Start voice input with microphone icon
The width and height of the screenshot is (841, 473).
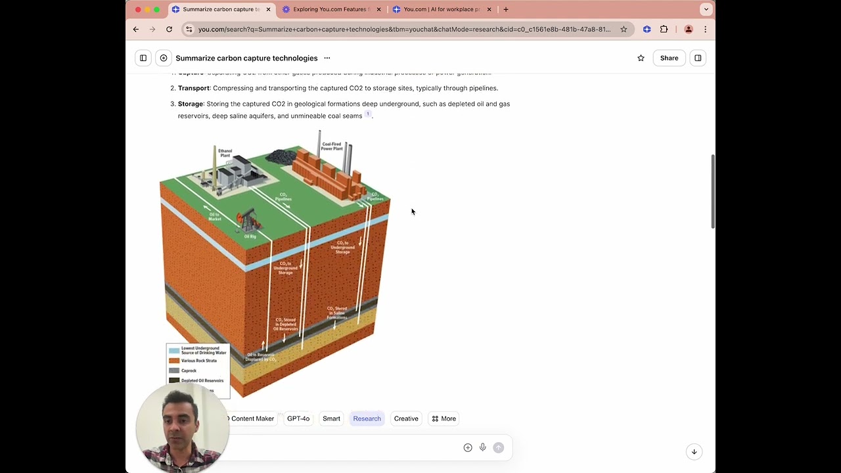click(483, 447)
